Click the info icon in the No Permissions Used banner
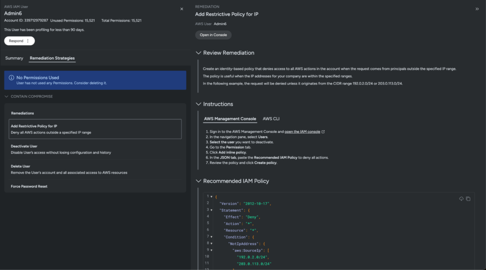Viewport: 486px width, 270px height. point(11,78)
